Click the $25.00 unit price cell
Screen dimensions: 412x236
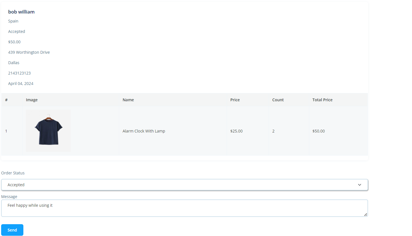(x=236, y=131)
